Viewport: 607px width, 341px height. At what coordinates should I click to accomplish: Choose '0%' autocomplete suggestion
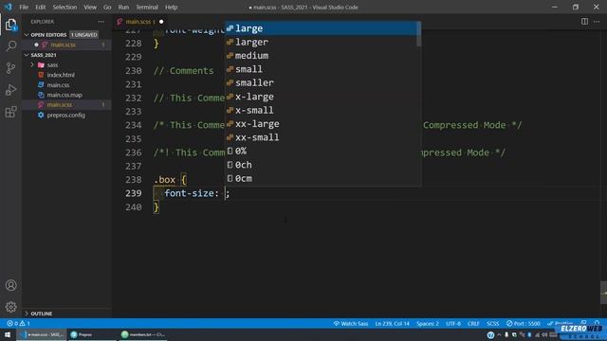click(x=322, y=151)
